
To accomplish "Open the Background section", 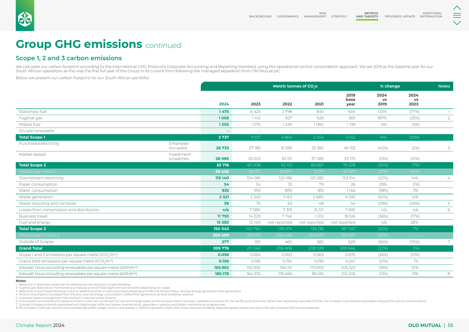I will pos(260,17).
